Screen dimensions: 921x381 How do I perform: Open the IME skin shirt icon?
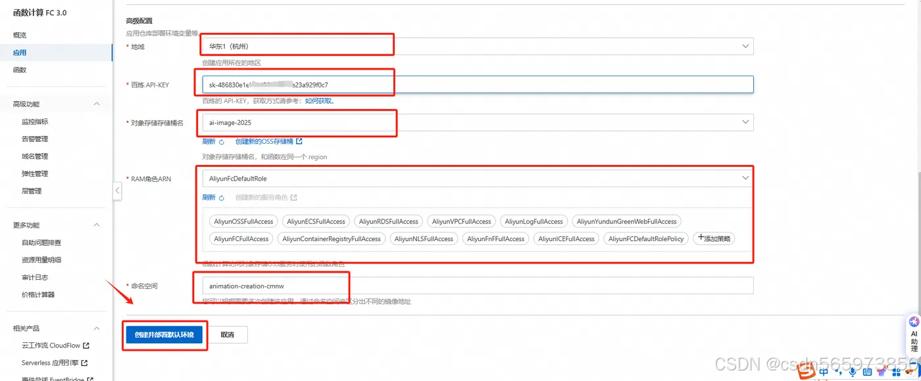click(x=882, y=372)
